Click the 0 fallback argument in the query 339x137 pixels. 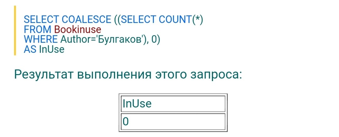[154, 40]
